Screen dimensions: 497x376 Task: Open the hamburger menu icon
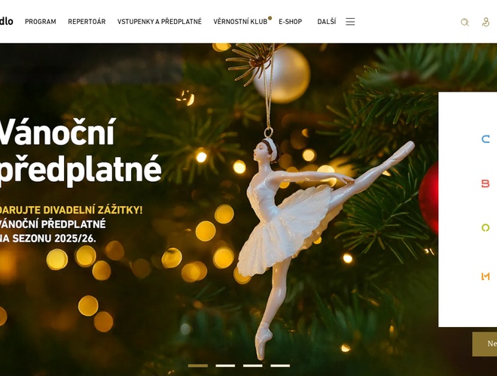[x=350, y=22]
